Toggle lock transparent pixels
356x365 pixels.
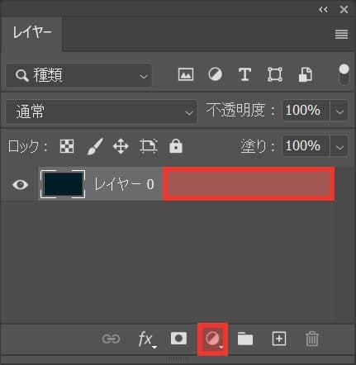pos(67,146)
